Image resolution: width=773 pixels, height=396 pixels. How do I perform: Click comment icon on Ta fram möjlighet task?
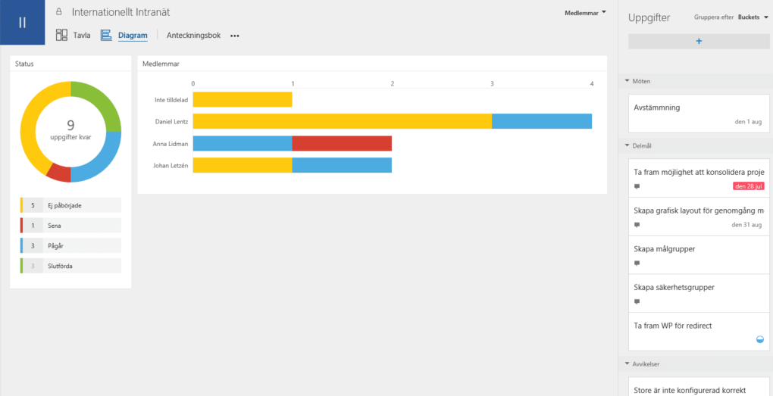pyautogui.click(x=637, y=186)
